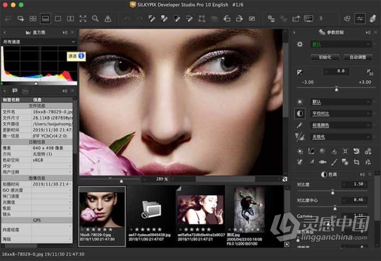This screenshot has width=381, height=261.
Task: Open the 色调 panel options menu
Action: click(362, 175)
